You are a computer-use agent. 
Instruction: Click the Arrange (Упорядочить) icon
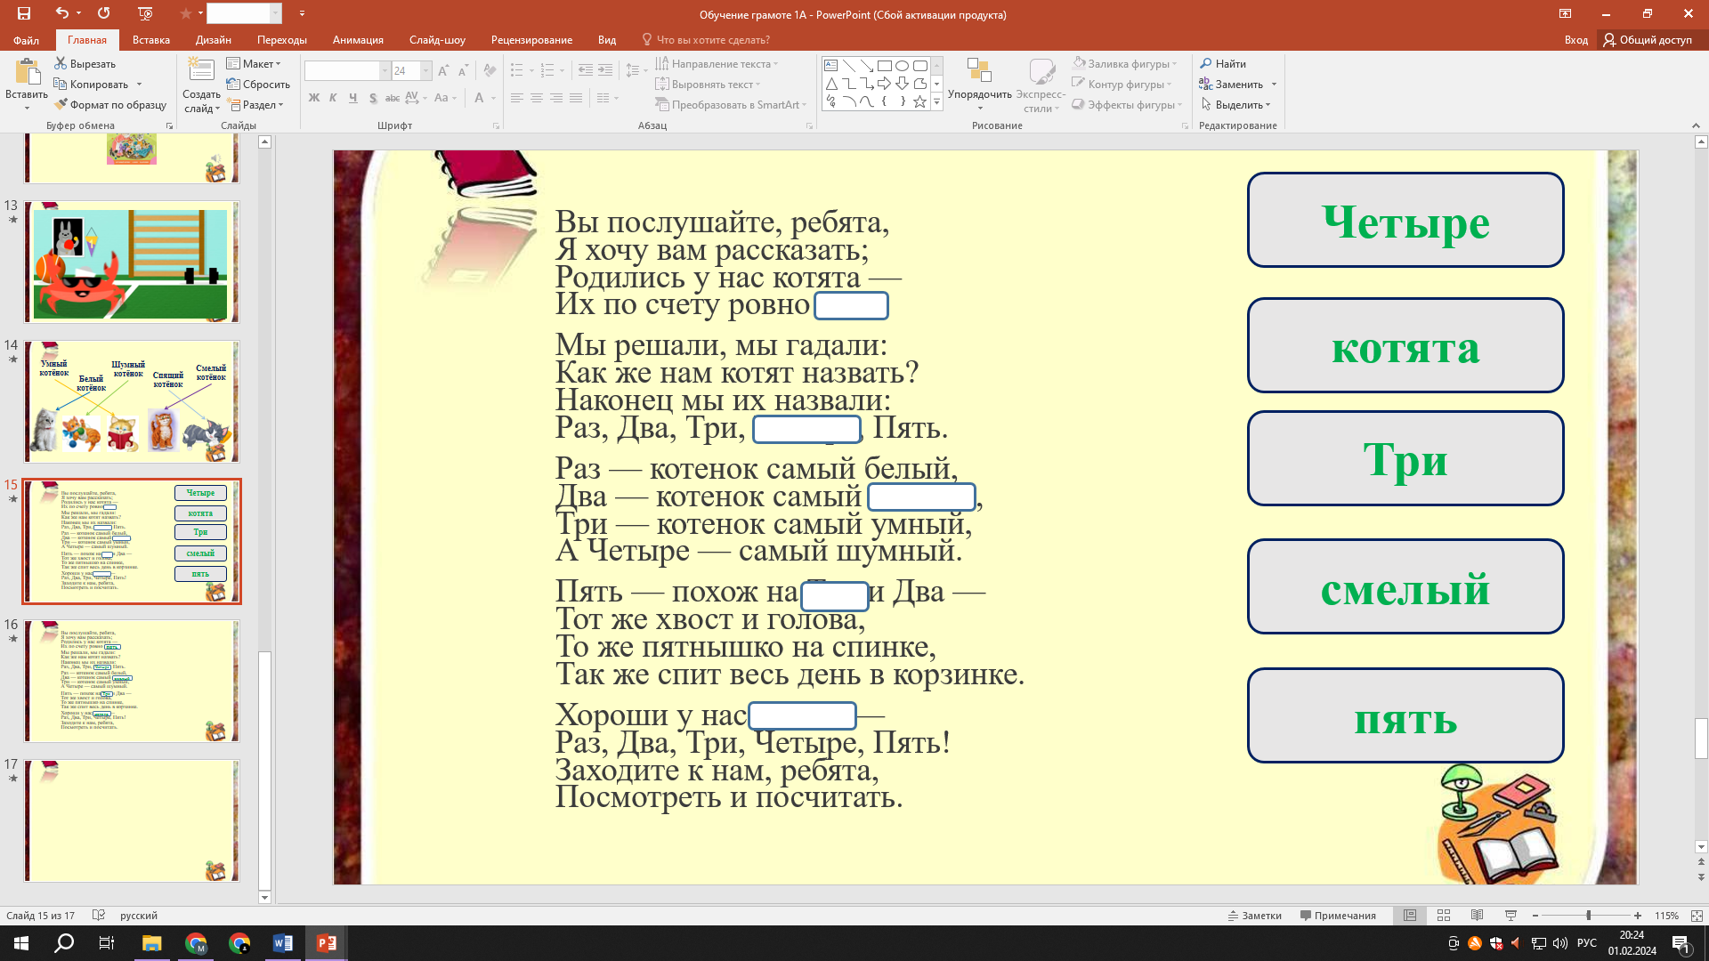[979, 71]
